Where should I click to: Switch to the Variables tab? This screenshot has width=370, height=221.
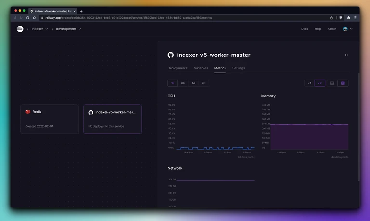pos(201,68)
